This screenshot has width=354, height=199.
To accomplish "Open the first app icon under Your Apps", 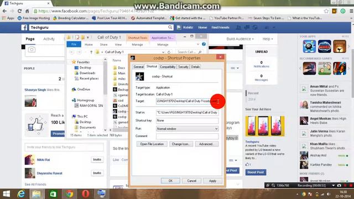I will click(309, 46).
